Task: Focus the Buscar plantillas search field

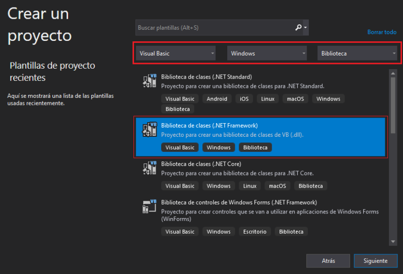Action: tap(214, 28)
